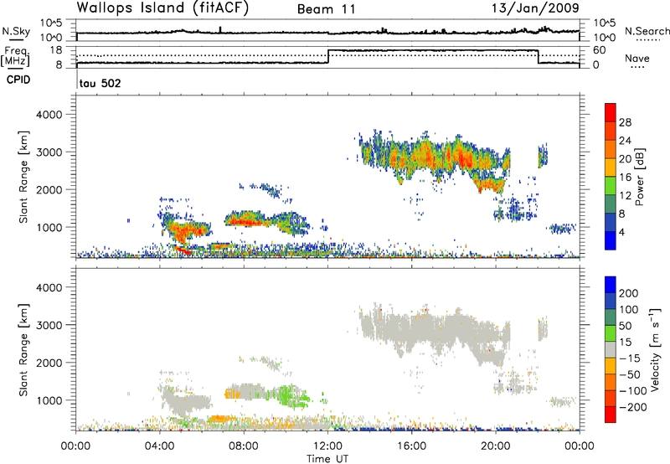Click the 'Velocity [m s-1]' colorbar title
This screenshot has height=464, width=670.
[x=655, y=349]
